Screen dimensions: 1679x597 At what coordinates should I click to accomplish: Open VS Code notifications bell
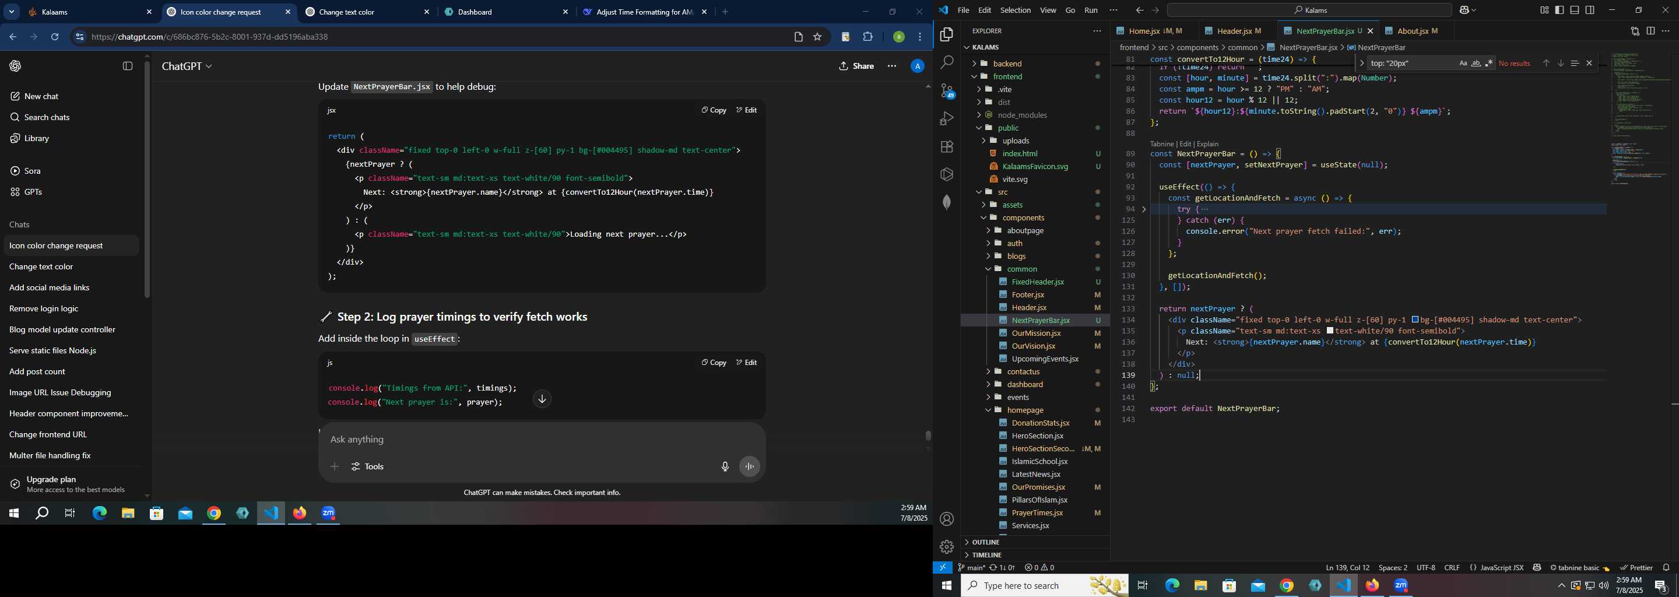point(1666,568)
